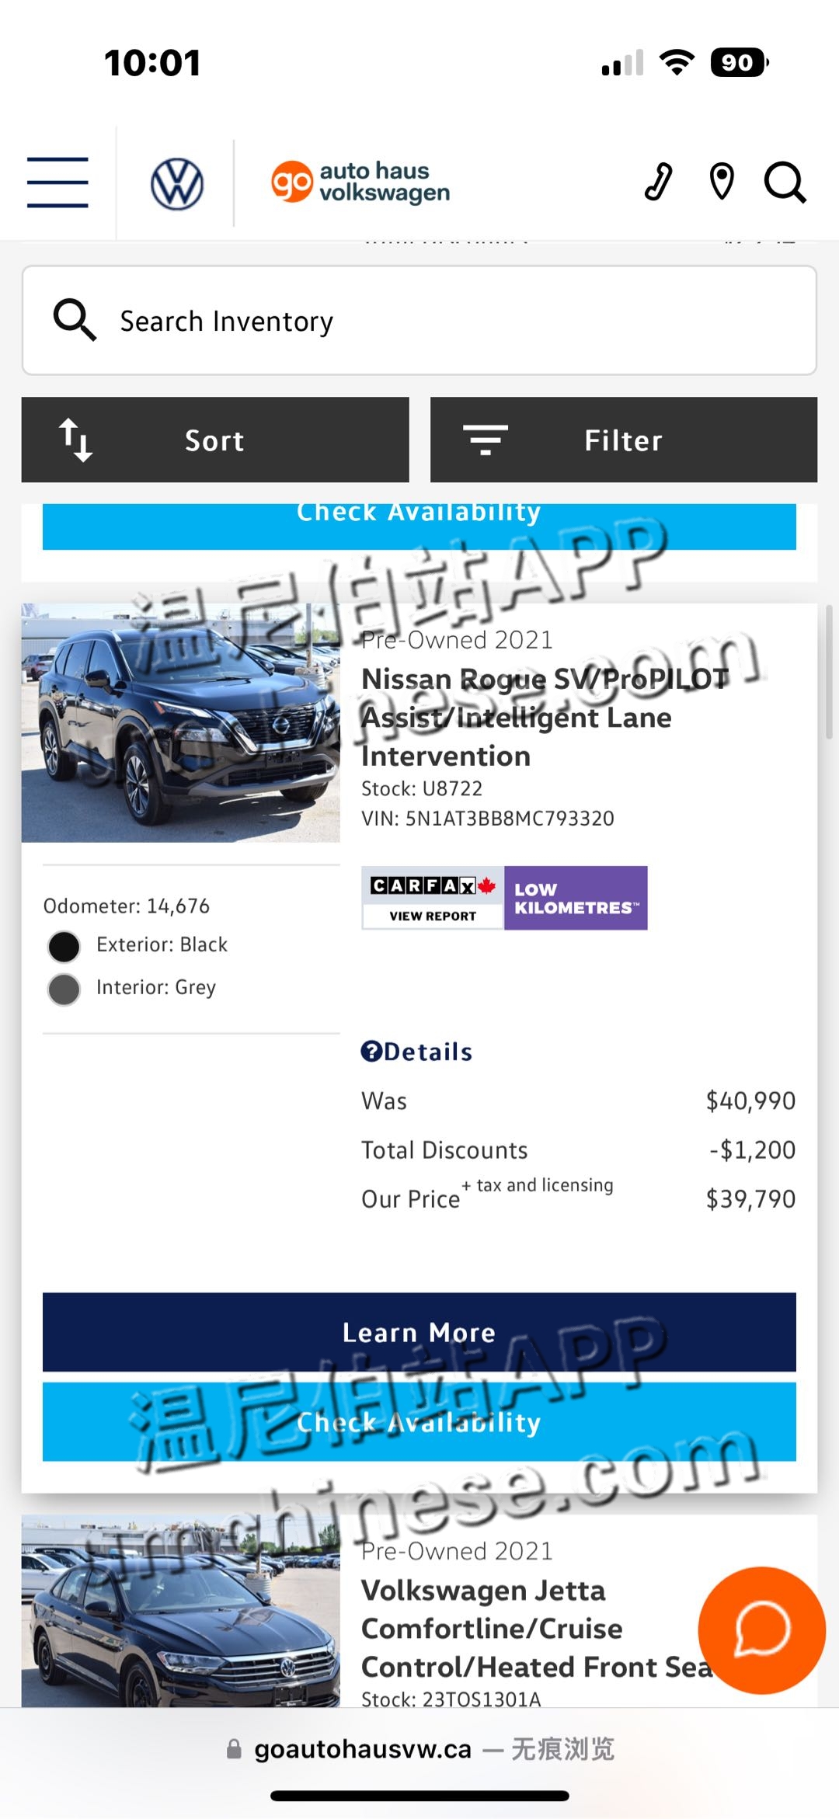Open the Sort options

click(x=215, y=440)
